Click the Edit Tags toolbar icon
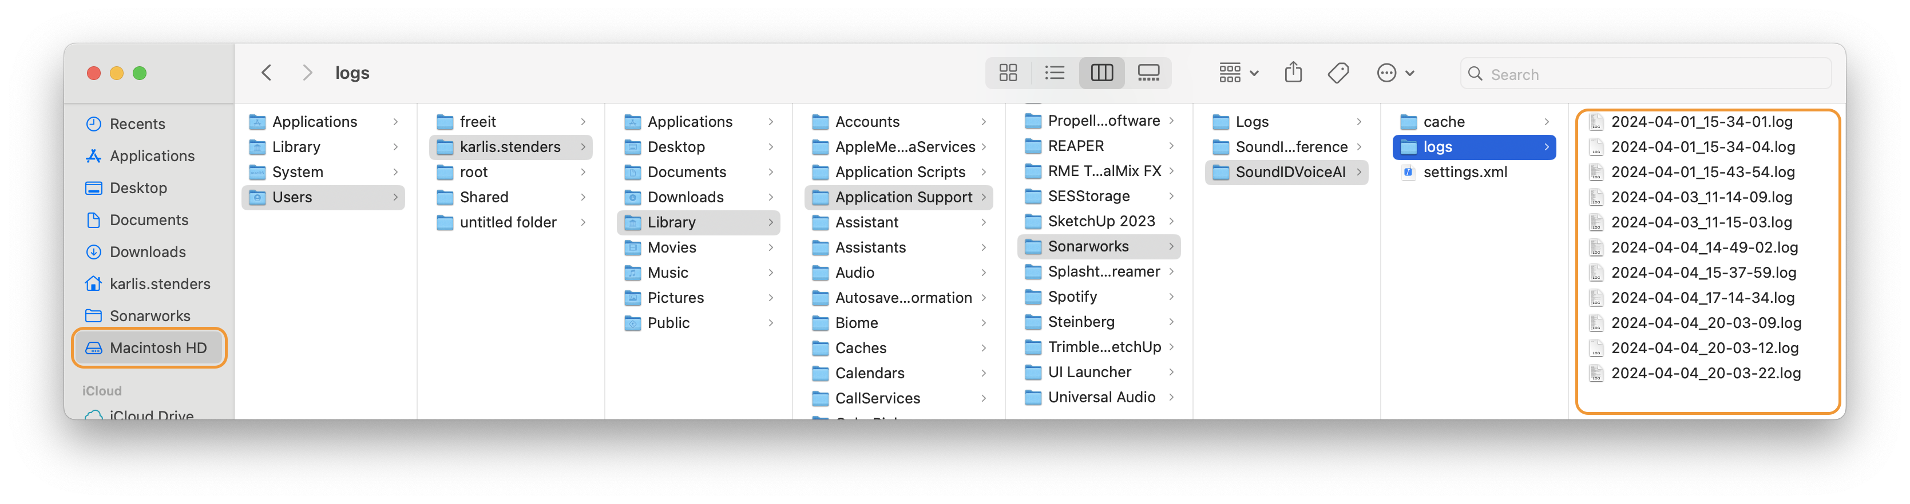 pos(1338,73)
